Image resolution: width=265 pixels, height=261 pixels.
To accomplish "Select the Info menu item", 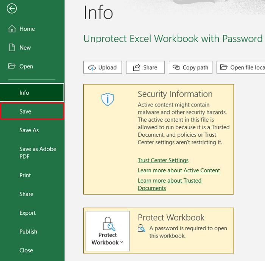I will pos(32,92).
